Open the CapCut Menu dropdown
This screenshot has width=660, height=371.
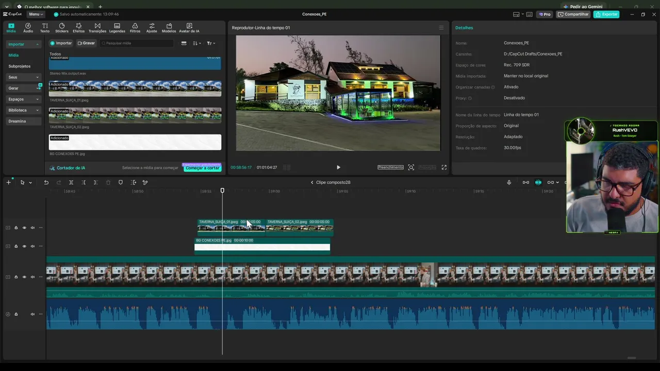36,14
